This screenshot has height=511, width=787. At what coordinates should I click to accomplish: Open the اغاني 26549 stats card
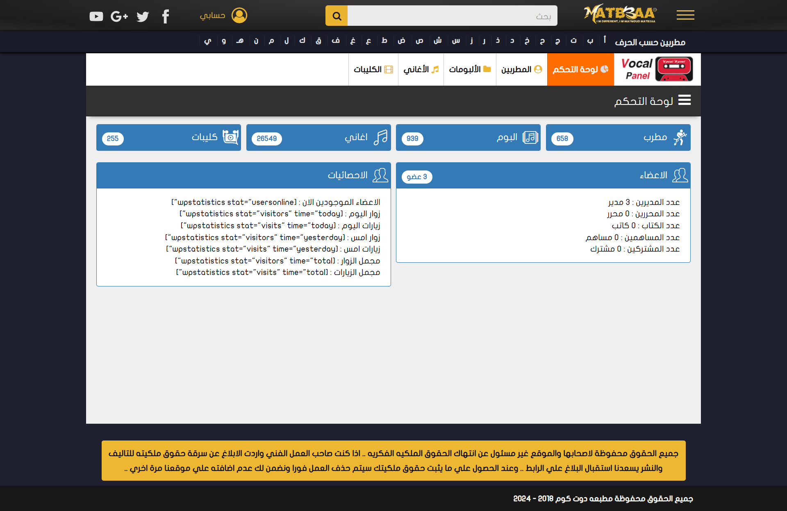(318, 138)
